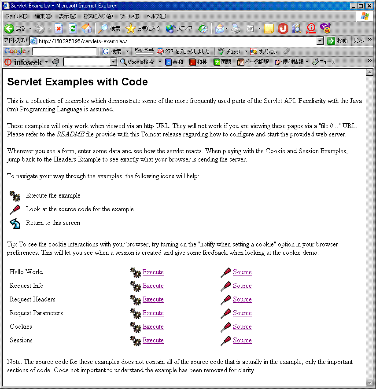Expand the Edit with Word dropdown arrow

259,29
